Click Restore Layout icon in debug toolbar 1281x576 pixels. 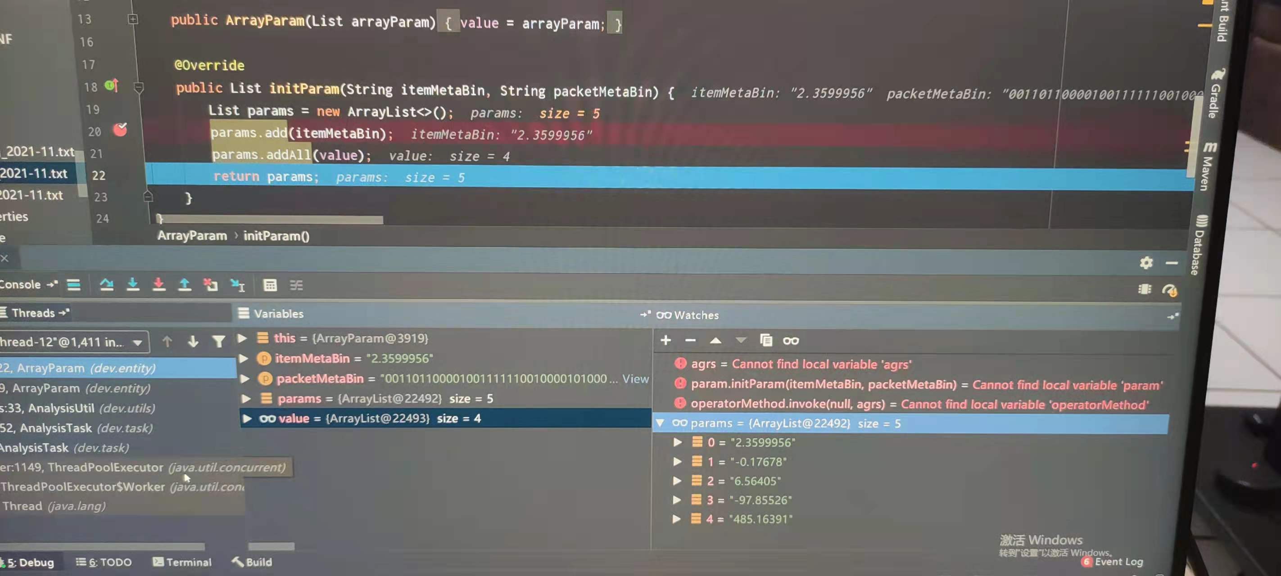pos(1144,289)
